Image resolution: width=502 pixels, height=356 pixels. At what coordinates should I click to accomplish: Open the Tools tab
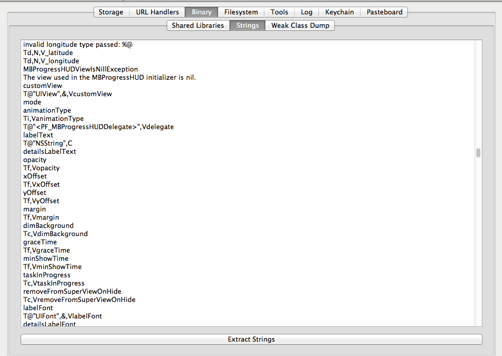point(279,12)
